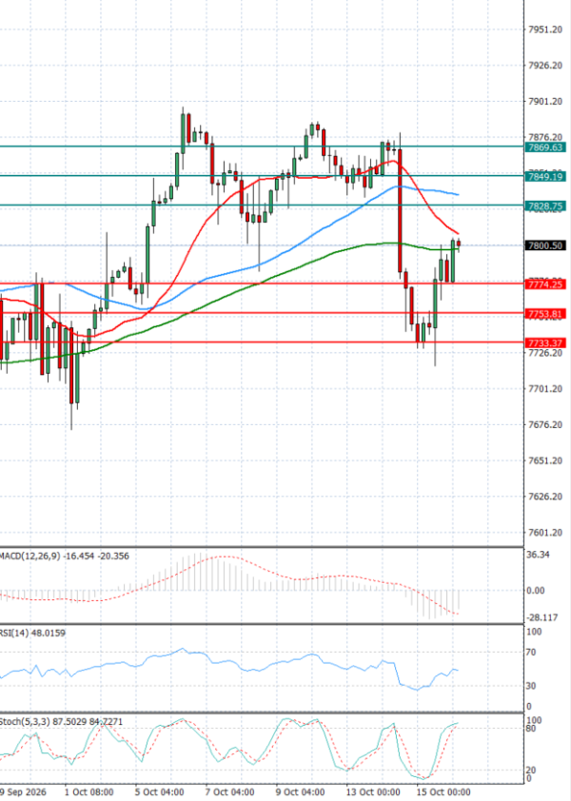Click the 1 Oct 08:00 time label
This screenshot has width=571, height=801.
coord(89,792)
